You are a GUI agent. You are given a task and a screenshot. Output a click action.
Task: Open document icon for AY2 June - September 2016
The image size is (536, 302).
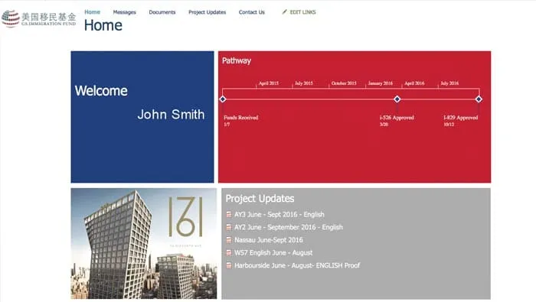pyautogui.click(x=229, y=227)
